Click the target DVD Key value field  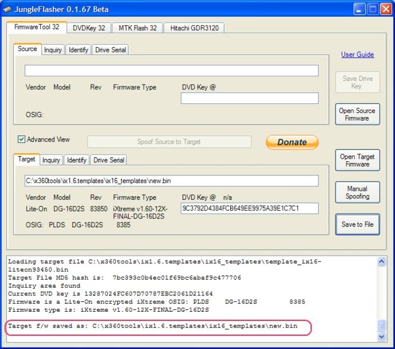[x=250, y=209]
